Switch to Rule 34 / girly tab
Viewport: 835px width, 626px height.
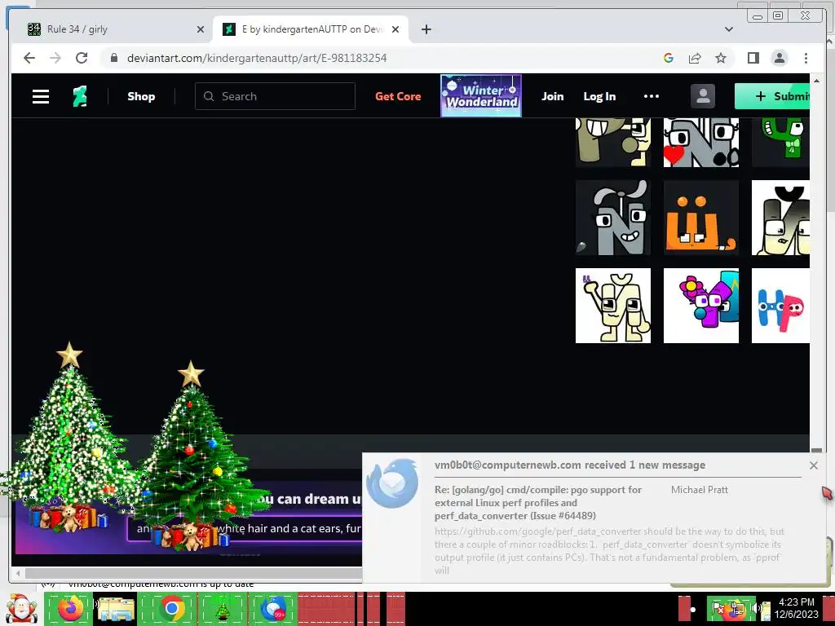pos(112,29)
